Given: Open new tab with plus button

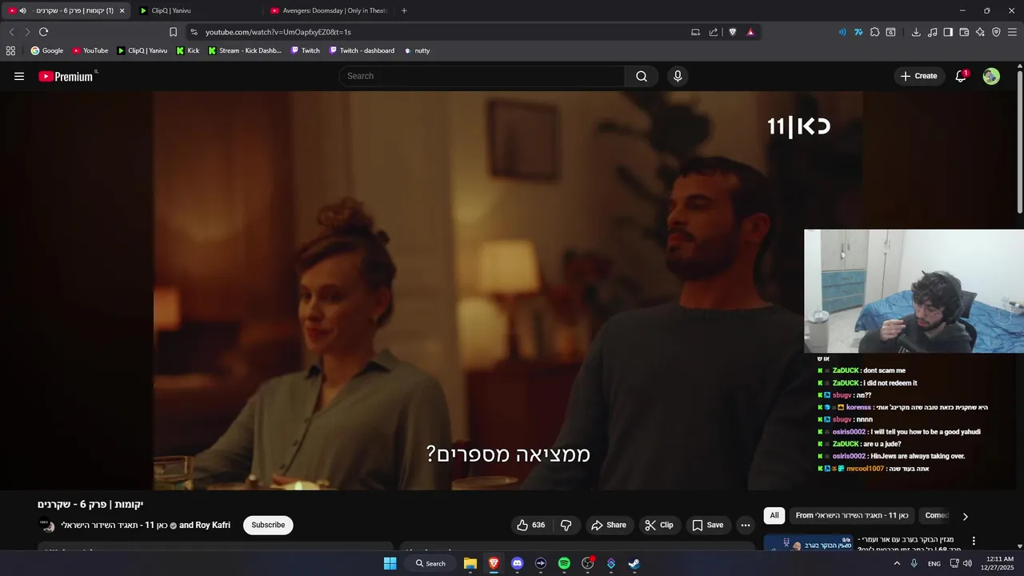Looking at the screenshot, I should tap(404, 10).
